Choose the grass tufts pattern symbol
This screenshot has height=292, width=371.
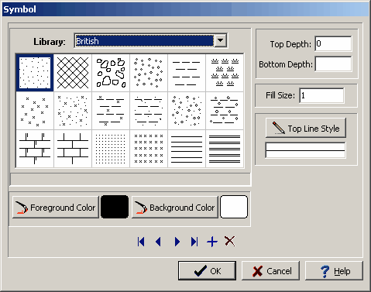coord(225,73)
